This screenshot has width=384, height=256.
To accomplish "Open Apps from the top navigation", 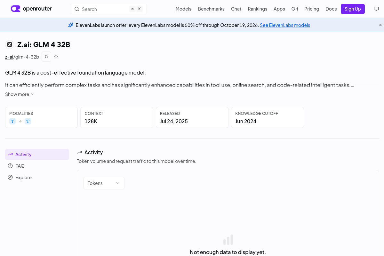I will coord(279,9).
